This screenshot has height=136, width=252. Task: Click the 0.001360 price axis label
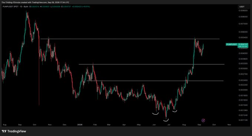click(243, 110)
